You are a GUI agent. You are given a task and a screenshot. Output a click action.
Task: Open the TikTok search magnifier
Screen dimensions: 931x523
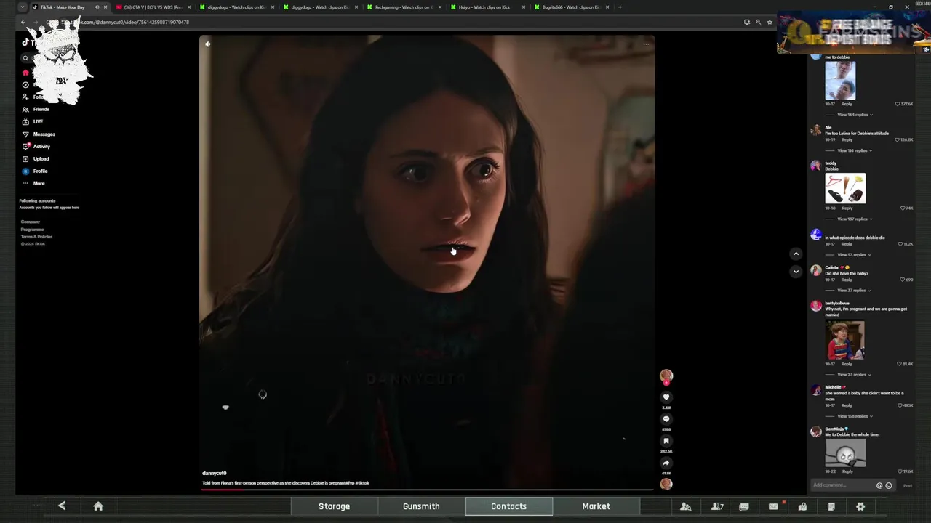pos(25,58)
